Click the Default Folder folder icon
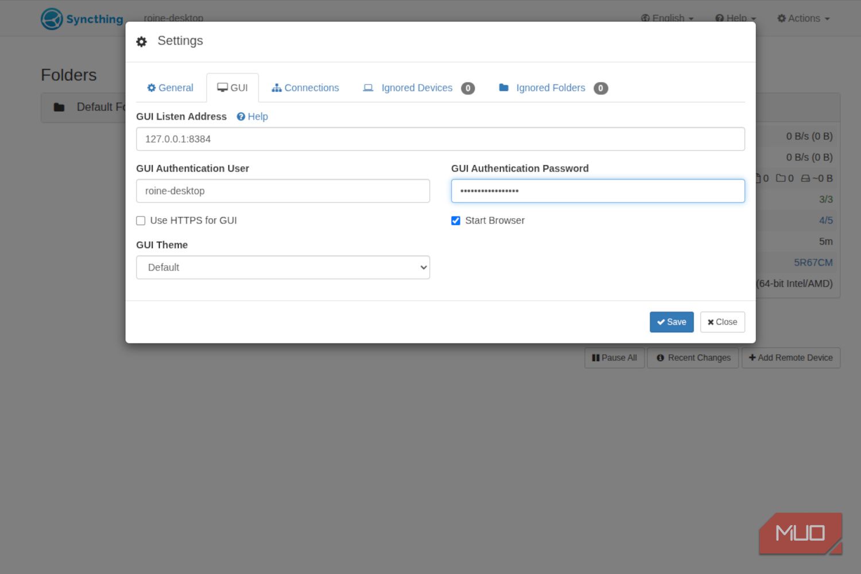Image resolution: width=861 pixels, height=574 pixels. coord(59,107)
